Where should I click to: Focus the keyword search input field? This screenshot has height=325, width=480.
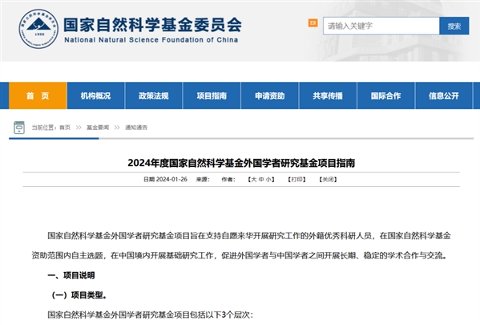pyautogui.click(x=381, y=26)
